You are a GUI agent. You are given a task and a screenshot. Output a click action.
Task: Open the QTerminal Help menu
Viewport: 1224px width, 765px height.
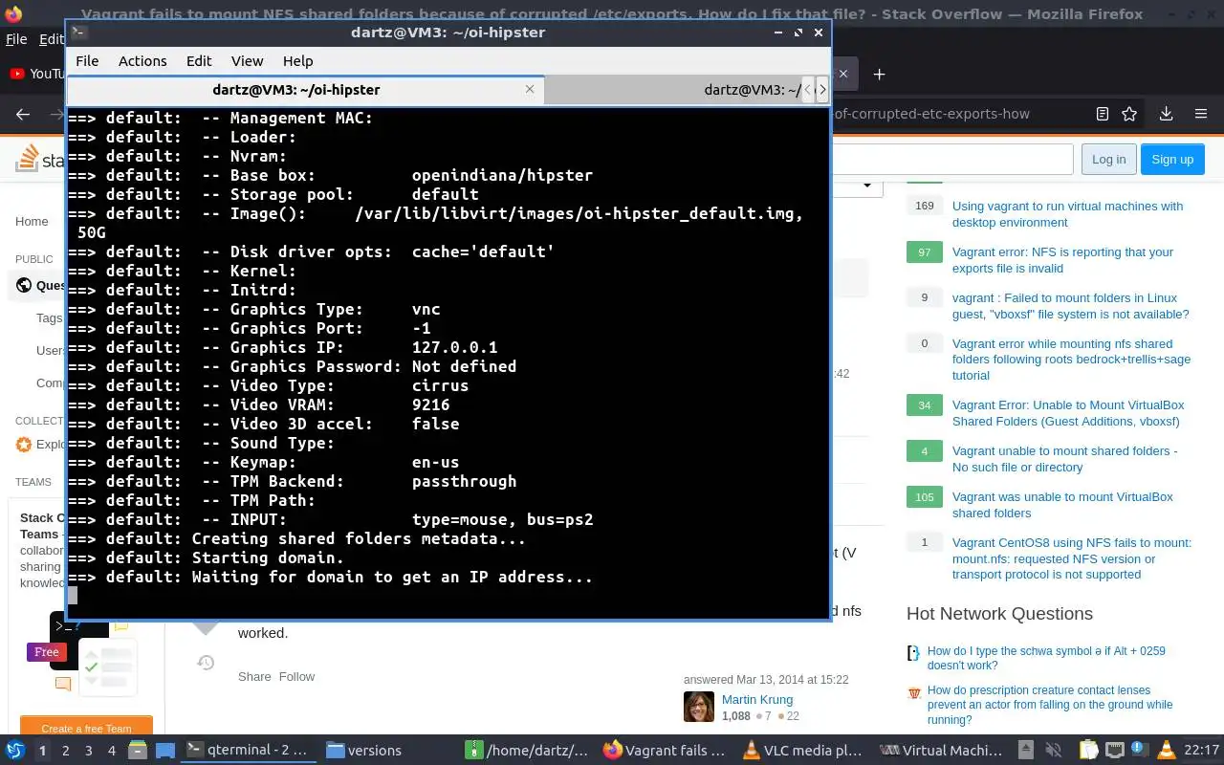297,60
